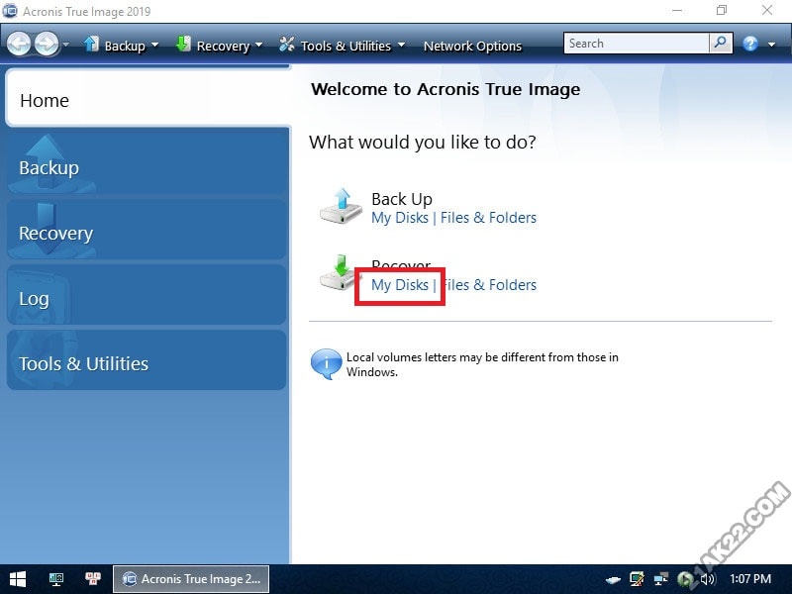792x594 pixels.
Task: Click Tools & Utilities toolbar label
Action: click(x=346, y=46)
